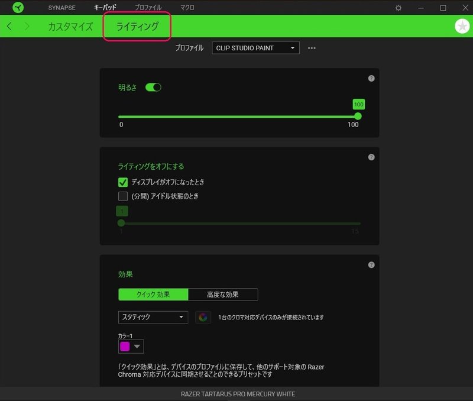Open the CLIP STUDIO PAINT profile dropdown

click(255, 48)
